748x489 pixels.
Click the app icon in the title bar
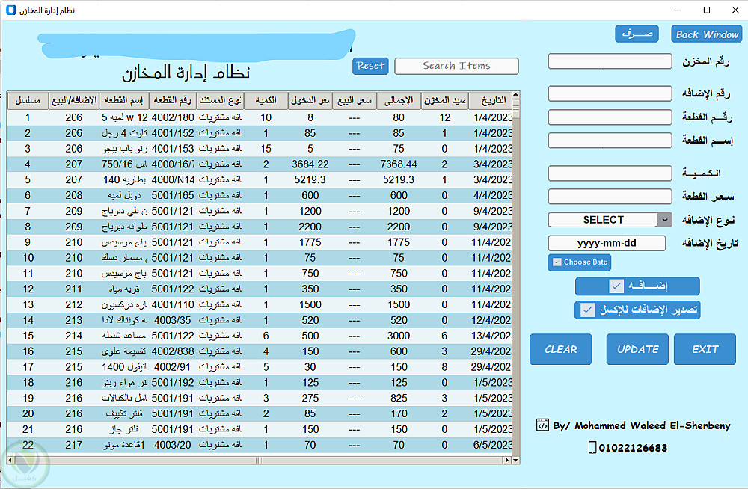point(10,10)
